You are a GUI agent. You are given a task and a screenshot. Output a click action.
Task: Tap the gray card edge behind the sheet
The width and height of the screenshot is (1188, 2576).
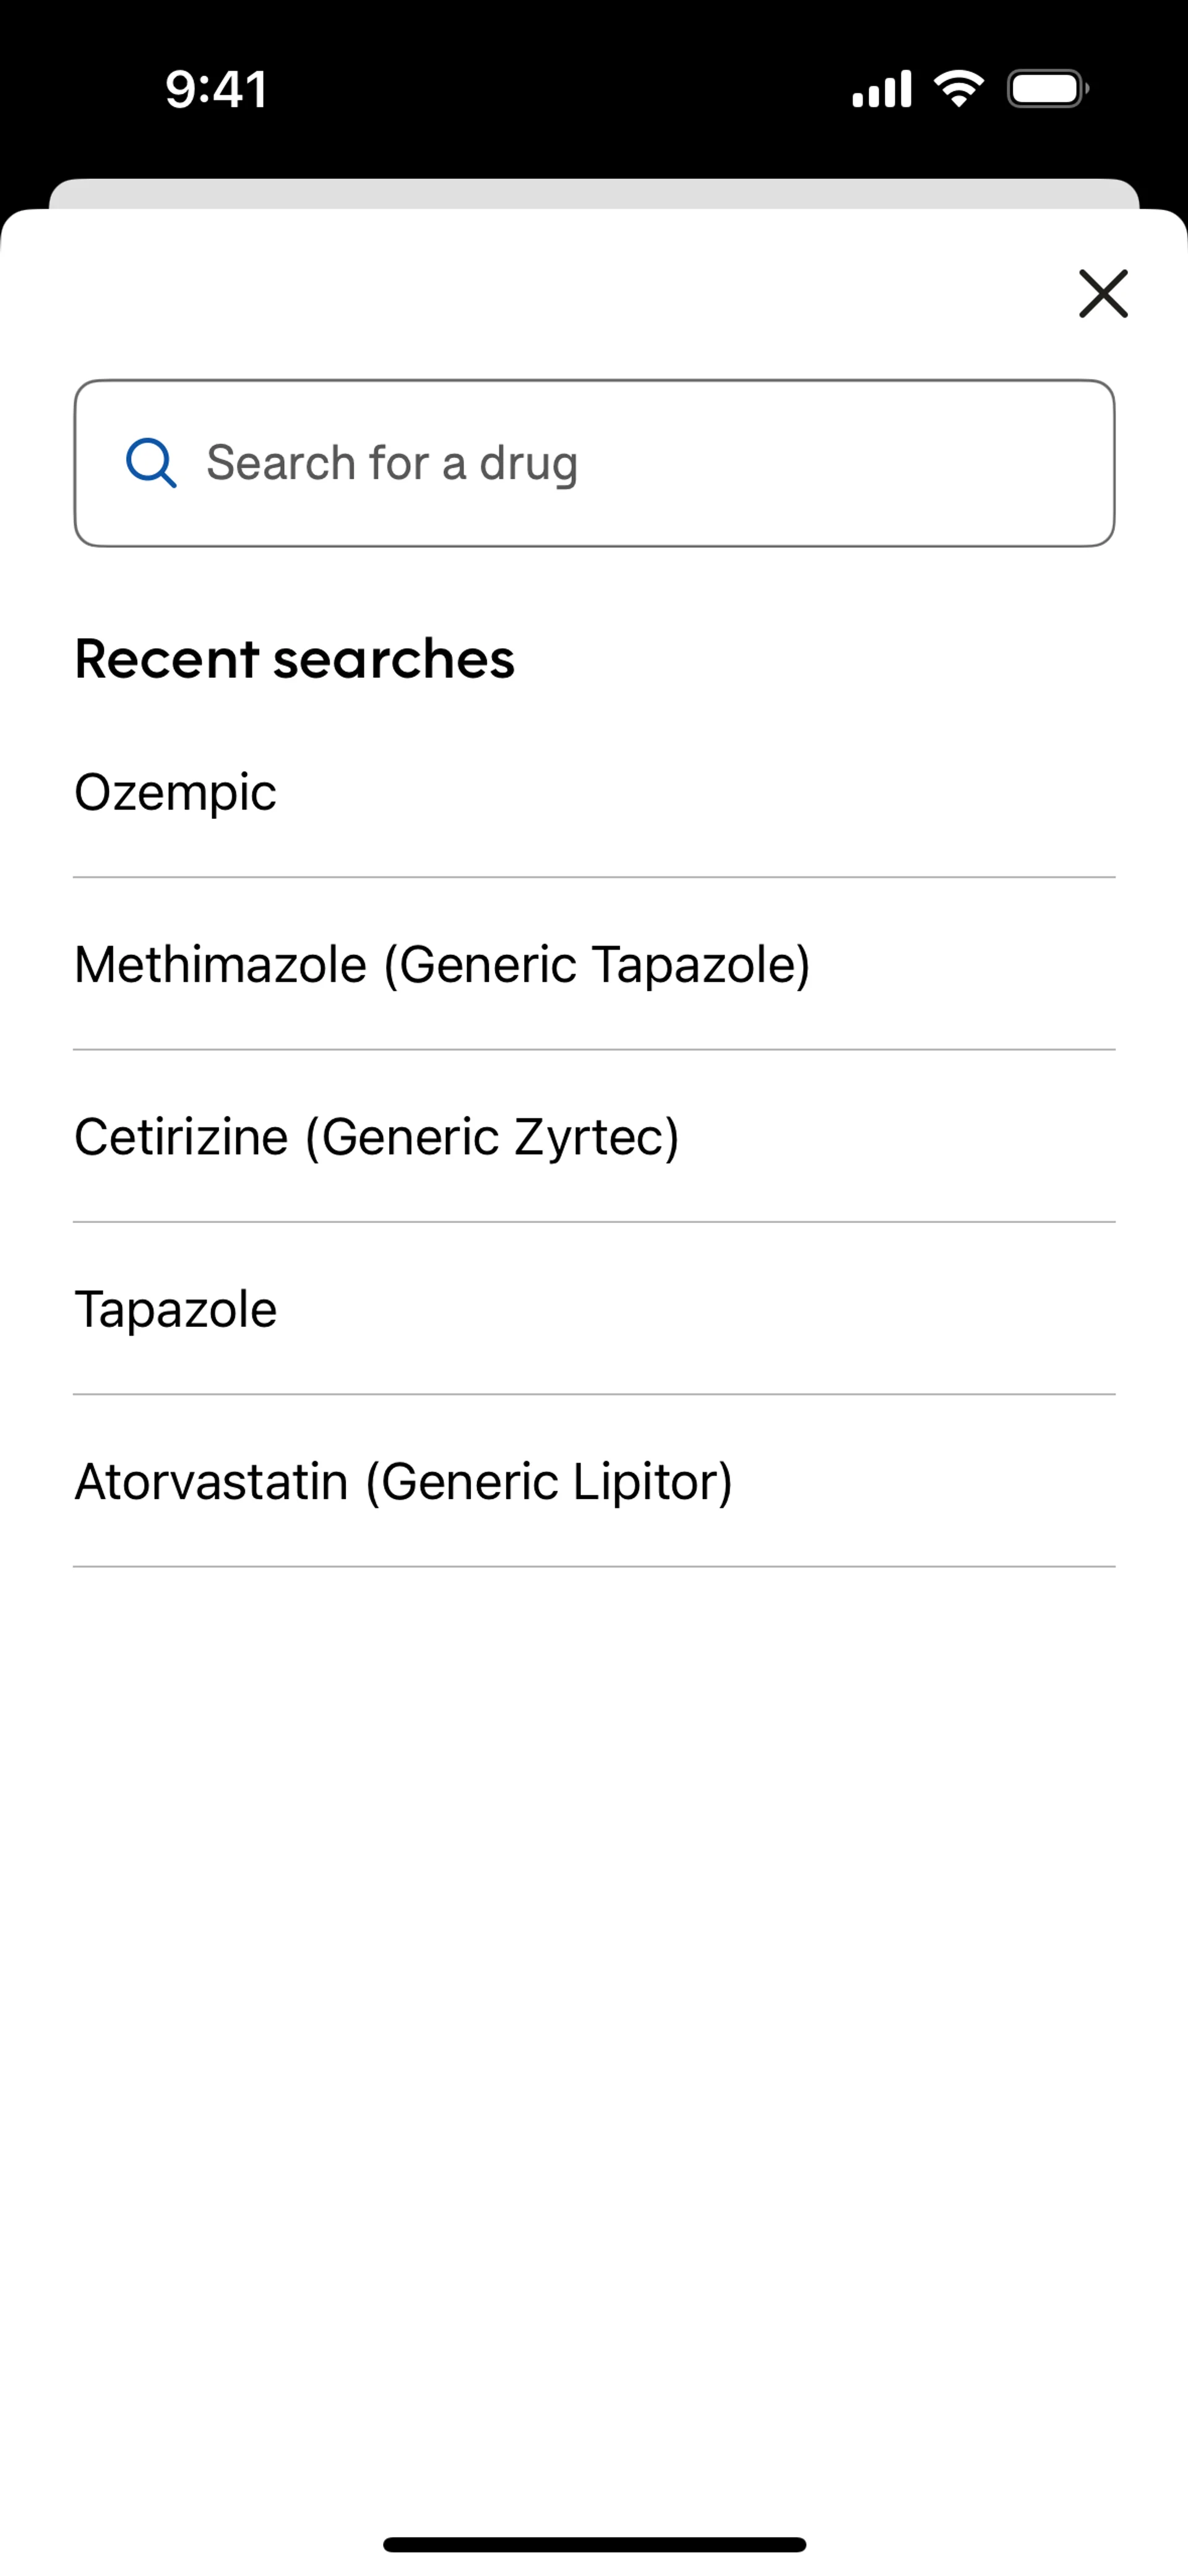pyautogui.click(x=594, y=193)
